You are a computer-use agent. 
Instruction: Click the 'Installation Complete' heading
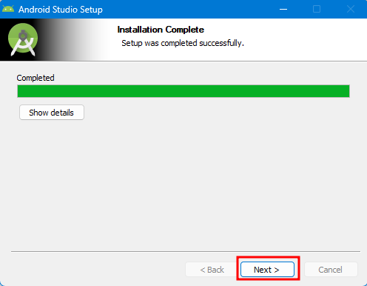coord(161,30)
